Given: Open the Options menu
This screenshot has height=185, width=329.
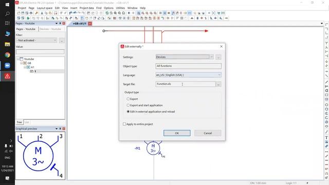Looking at the screenshot, I should [x=108, y=8].
